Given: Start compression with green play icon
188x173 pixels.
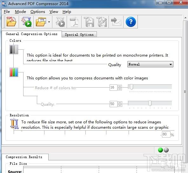Looking at the screenshot, I should point(26,22).
